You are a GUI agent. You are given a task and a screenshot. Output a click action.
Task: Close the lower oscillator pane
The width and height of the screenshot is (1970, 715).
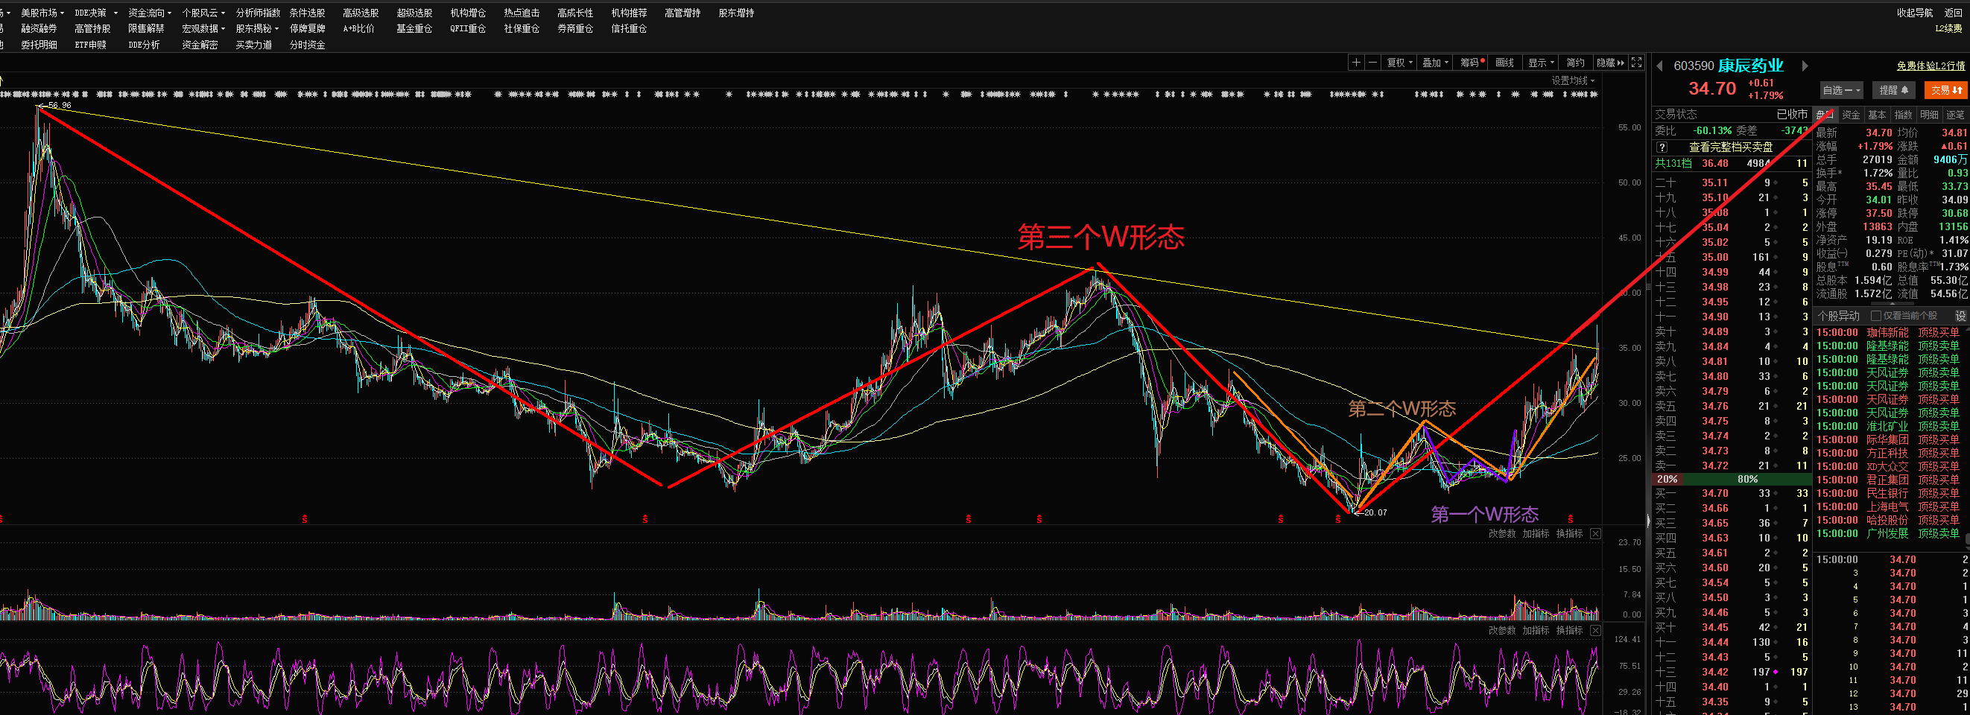coord(1595,631)
